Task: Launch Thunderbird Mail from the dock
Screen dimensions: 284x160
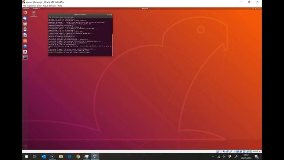Action: point(25,18)
